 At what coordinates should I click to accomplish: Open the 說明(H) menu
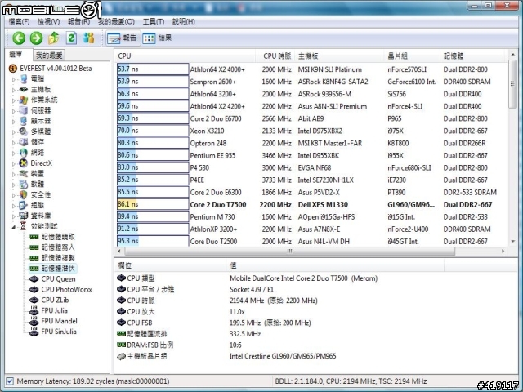(183, 22)
